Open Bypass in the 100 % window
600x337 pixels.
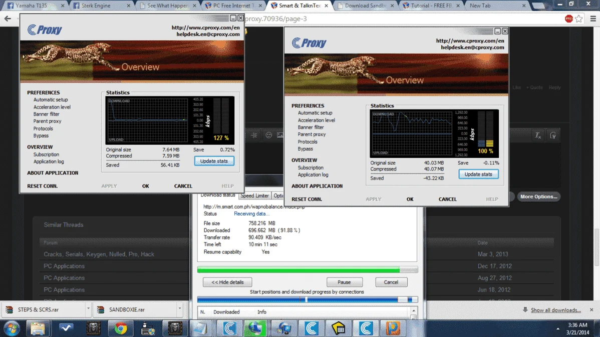(306, 149)
